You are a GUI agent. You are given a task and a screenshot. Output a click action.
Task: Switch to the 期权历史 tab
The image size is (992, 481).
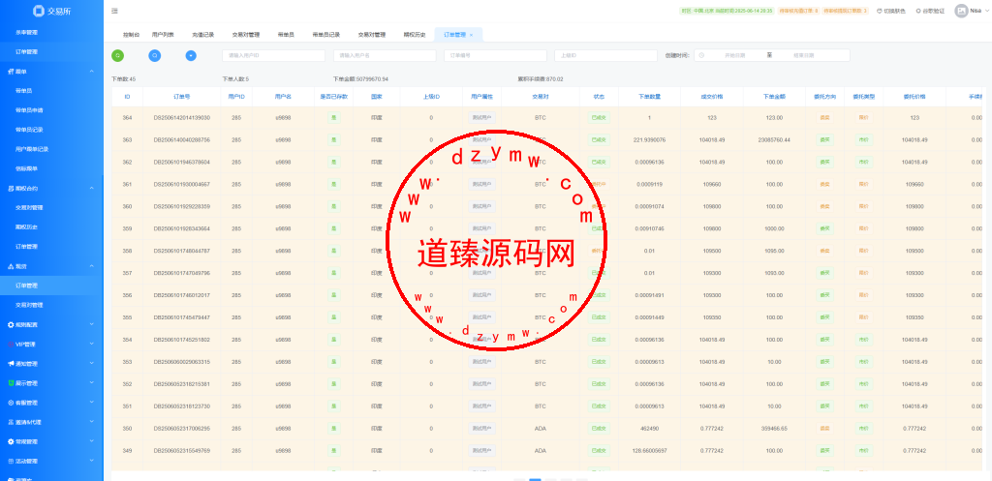[415, 35]
